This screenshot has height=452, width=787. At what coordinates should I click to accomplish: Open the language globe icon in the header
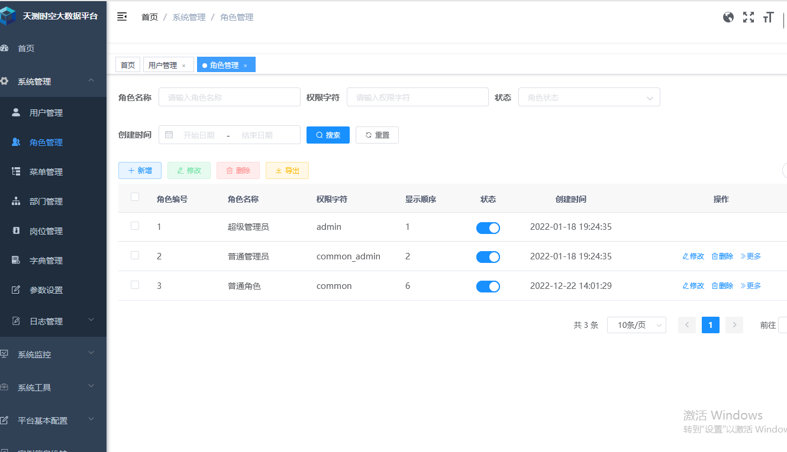[728, 17]
